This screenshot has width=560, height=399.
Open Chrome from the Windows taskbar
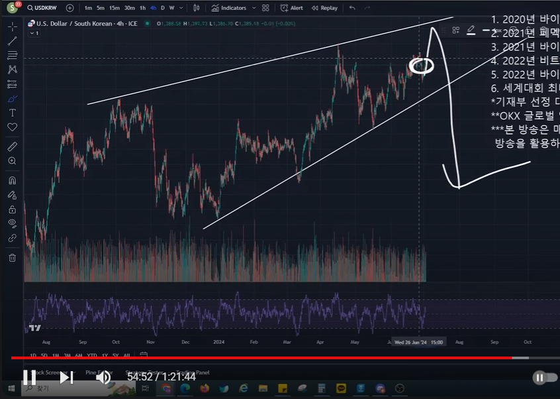[165, 388]
